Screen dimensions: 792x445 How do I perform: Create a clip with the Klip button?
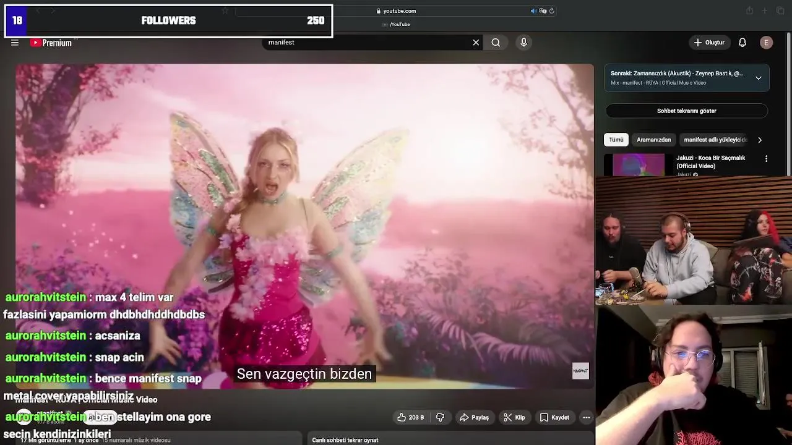pyautogui.click(x=514, y=418)
